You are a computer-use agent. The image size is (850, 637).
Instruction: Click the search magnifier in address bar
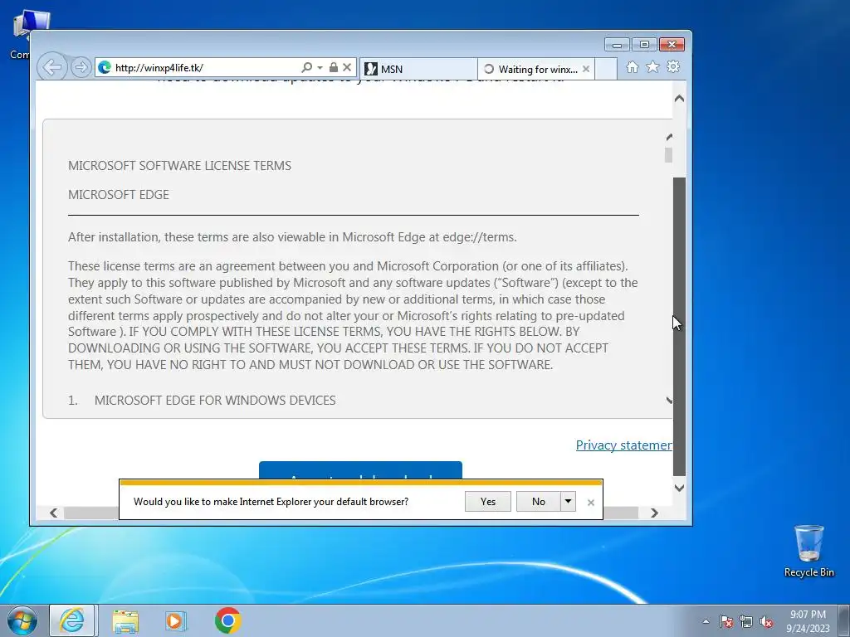click(x=307, y=68)
